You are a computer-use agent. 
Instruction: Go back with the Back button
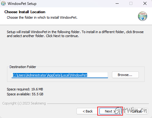coord(87,111)
